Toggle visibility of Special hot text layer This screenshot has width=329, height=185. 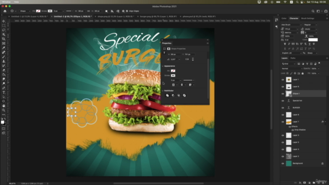click(283, 101)
